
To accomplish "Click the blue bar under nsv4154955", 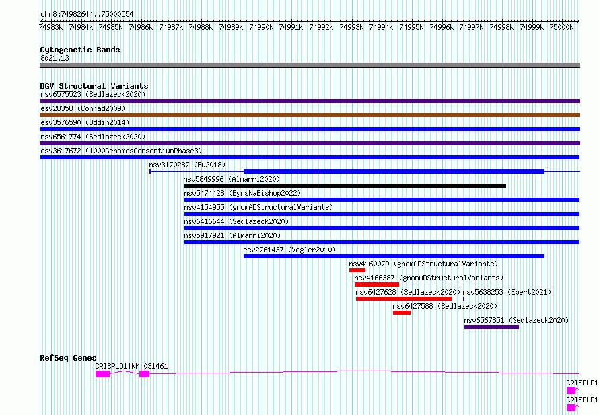I will (382, 214).
